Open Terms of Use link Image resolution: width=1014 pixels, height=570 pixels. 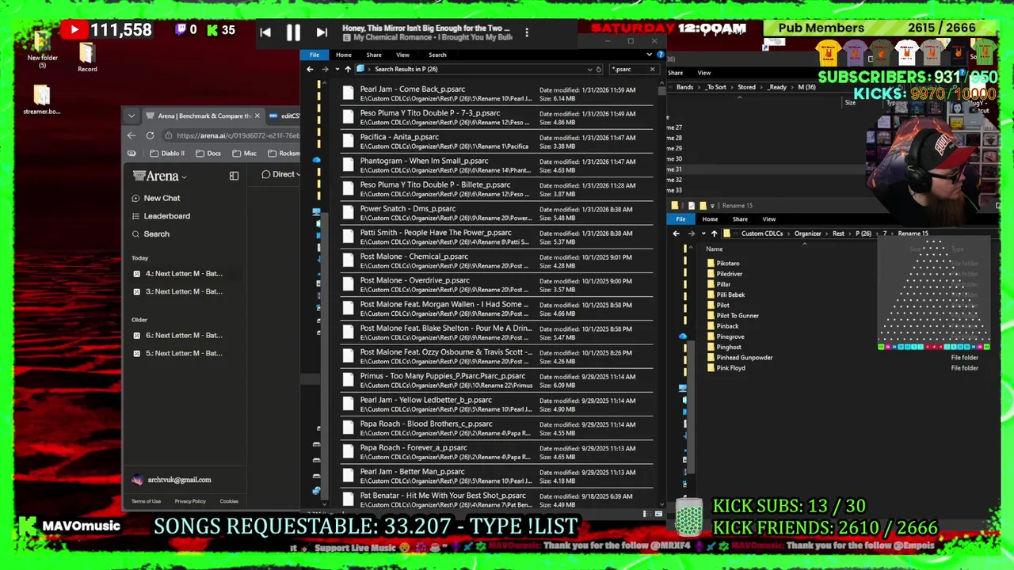tap(146, 501)
